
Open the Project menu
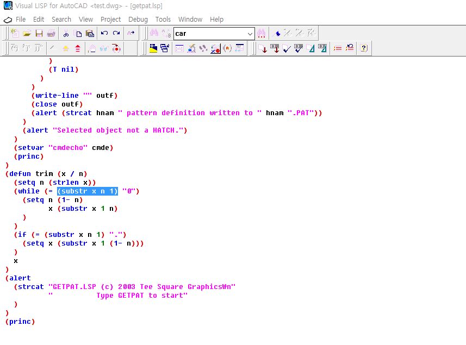[x=110, y=19]
